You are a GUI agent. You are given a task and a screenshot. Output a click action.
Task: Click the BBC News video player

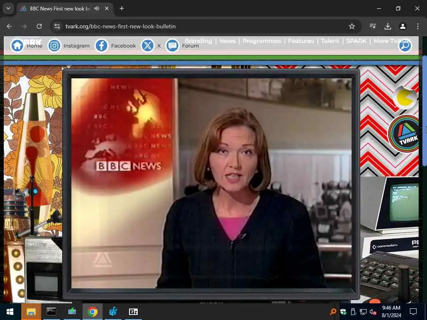click(211, 183)
